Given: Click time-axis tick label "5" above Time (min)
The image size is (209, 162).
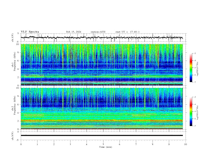Looking at the screenshot, I should [x=103, y=144].
